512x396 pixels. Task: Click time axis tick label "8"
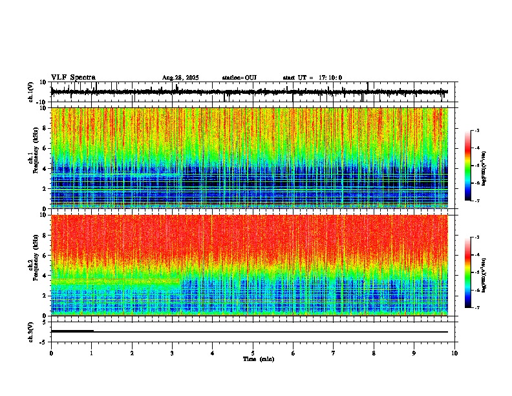pyautogui.click(x=374, y=353)
